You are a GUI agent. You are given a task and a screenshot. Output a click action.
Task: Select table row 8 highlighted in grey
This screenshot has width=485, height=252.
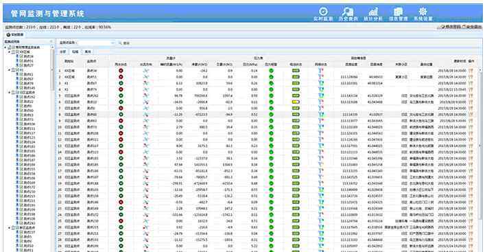click(267, 115)
